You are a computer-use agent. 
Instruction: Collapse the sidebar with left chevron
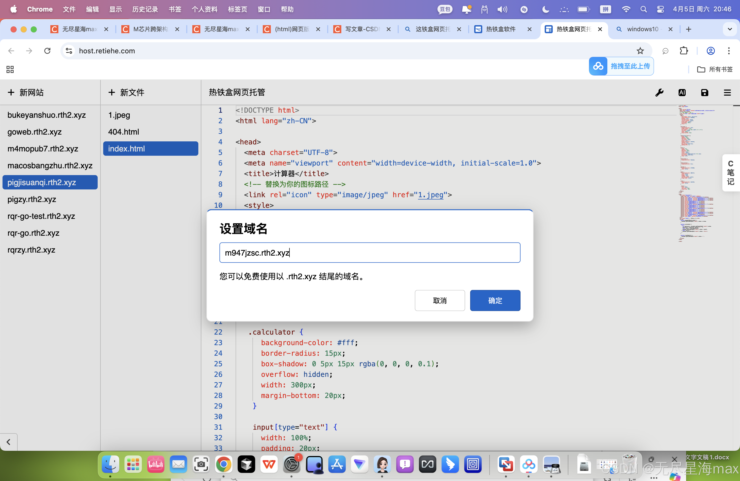tap(9, 442)
